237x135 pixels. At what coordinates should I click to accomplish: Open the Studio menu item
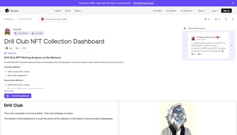pyautogui.click(x=68, y=11)
